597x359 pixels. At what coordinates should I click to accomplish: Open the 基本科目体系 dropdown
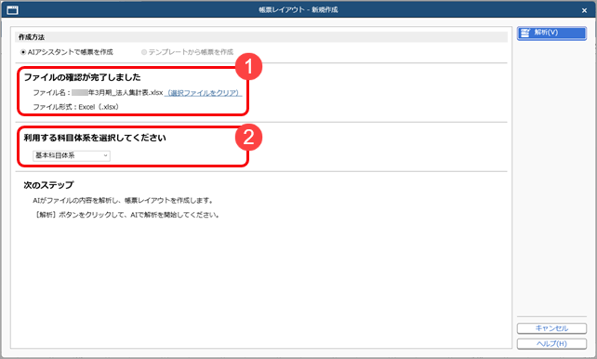72,155
